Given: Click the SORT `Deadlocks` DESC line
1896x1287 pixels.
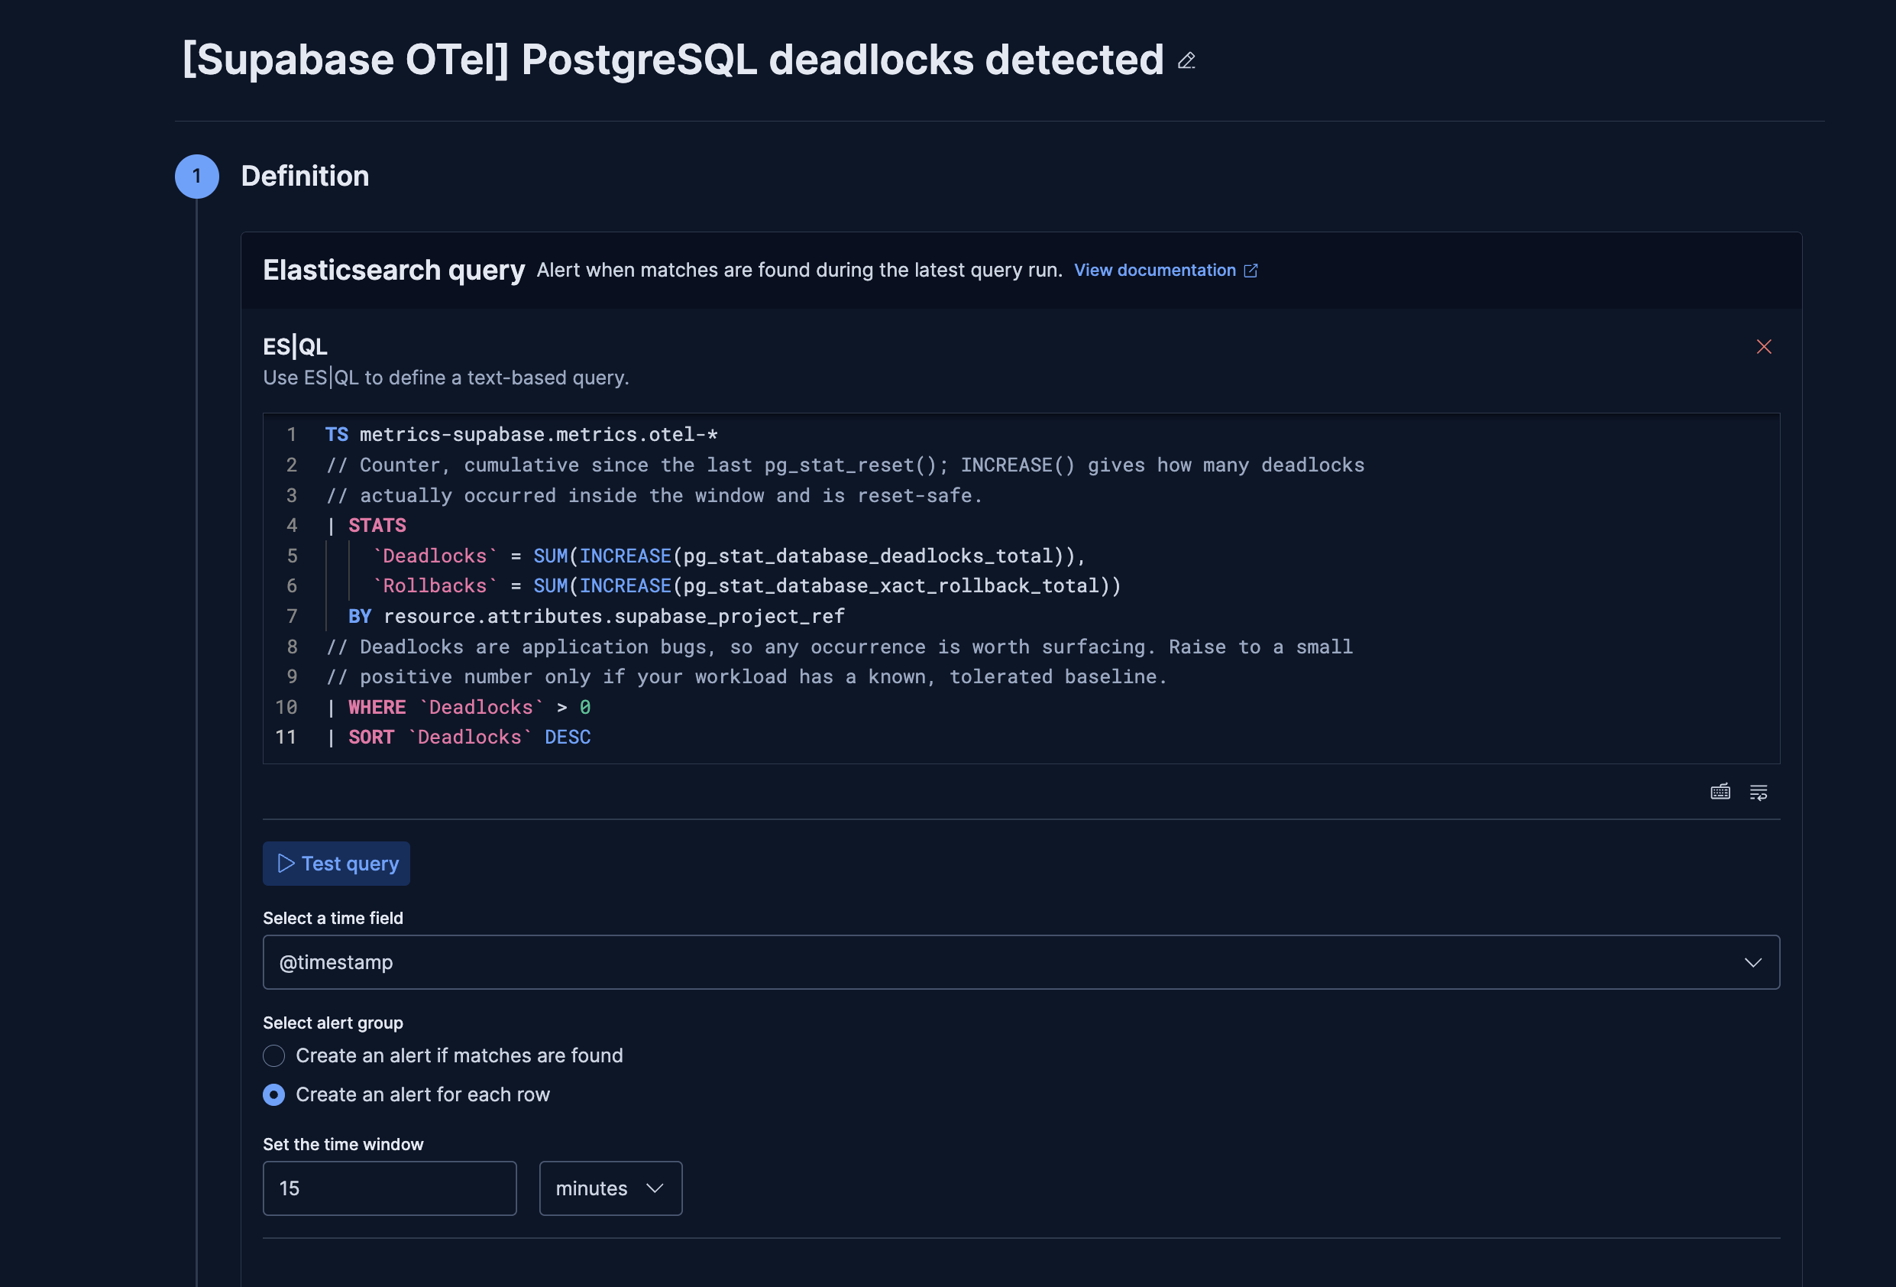Looking at the screenshot, I should 458,737.
